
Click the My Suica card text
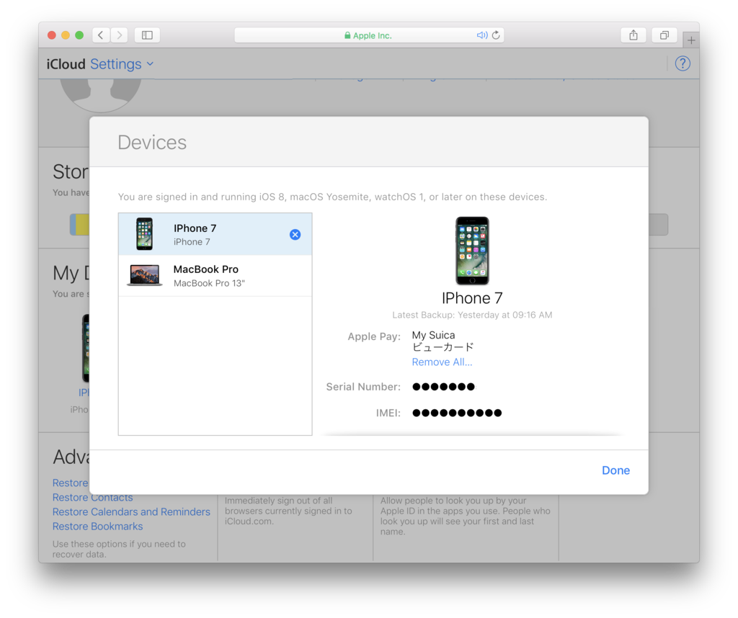[x=433, y=336]
